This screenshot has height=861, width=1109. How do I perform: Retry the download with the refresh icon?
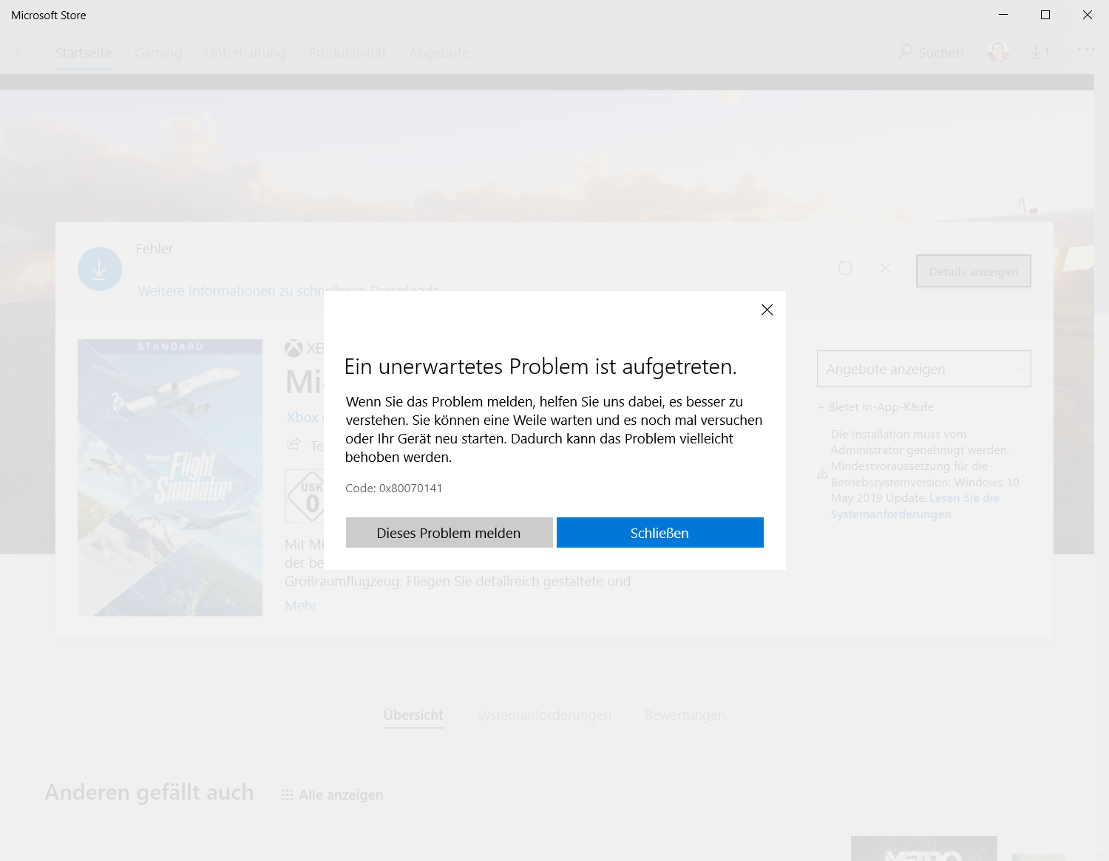845,268
